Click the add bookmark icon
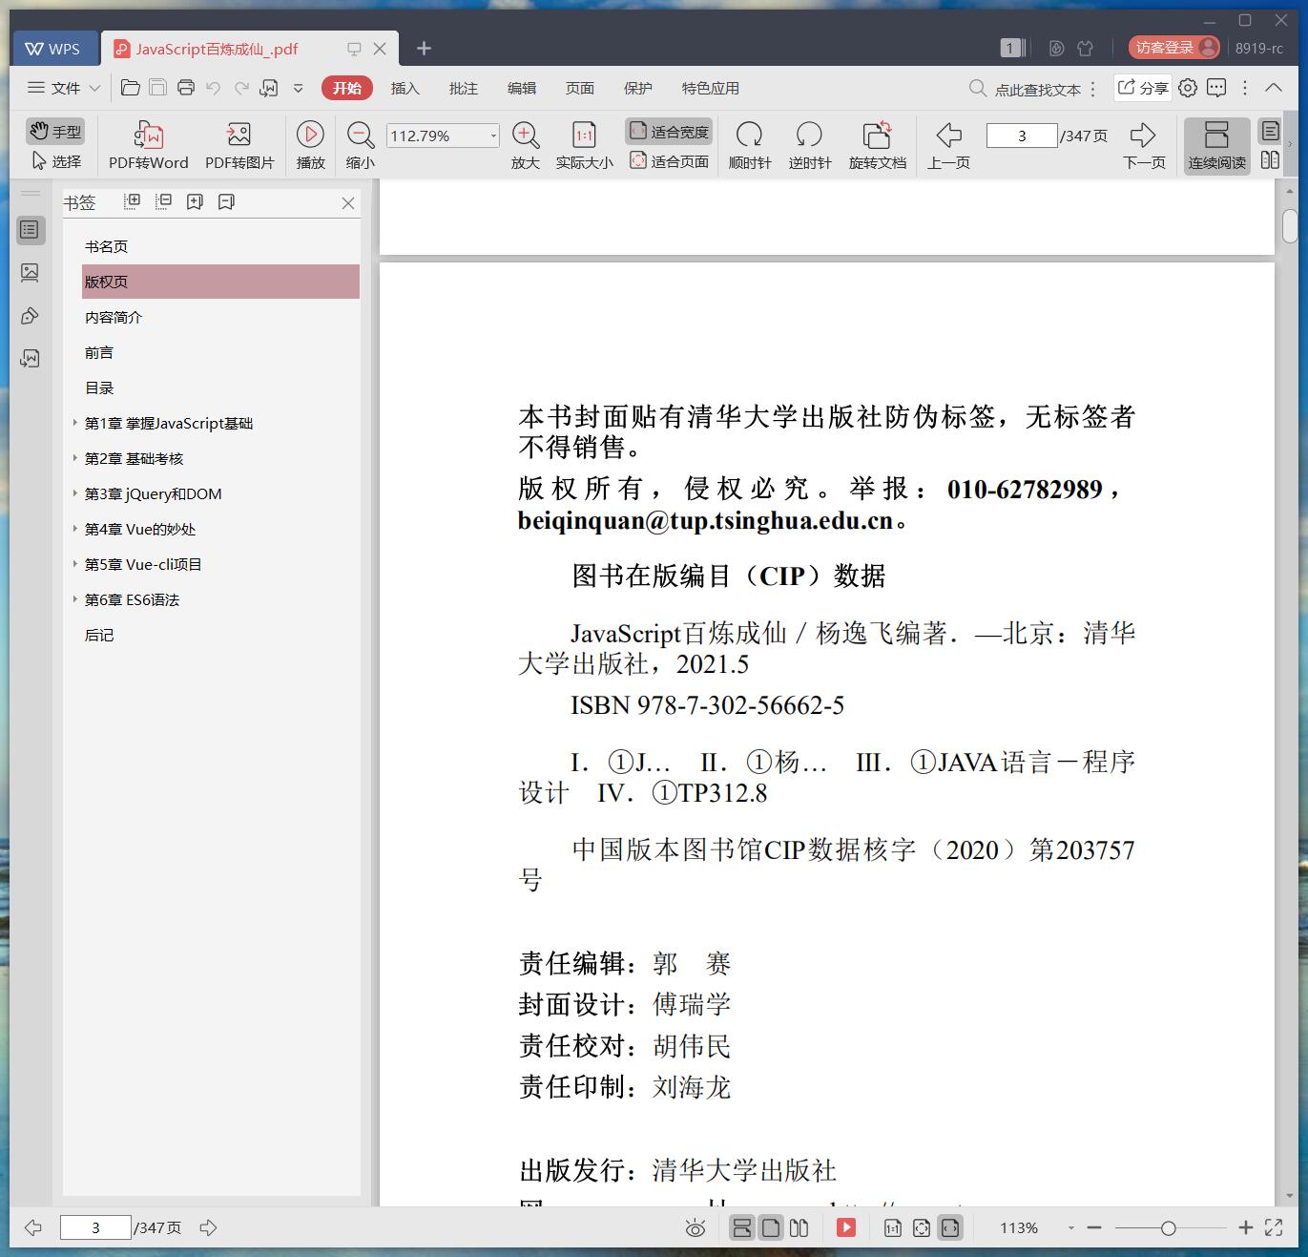The image size is (1308, 1257). pos(195,201)
